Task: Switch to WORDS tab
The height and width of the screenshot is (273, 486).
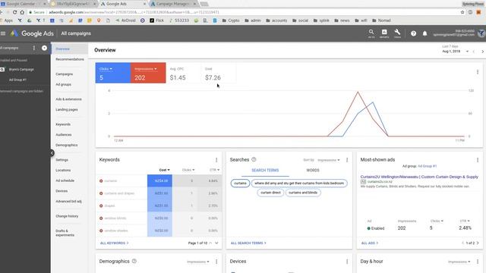Action: coord(313,170)
